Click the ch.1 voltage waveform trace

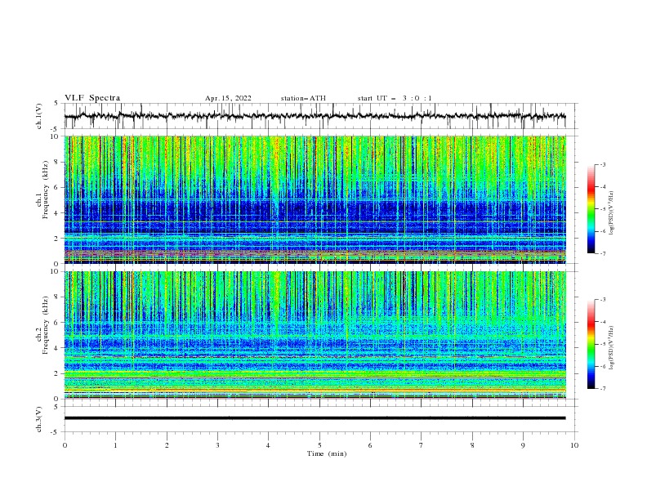tap(315, 116)
